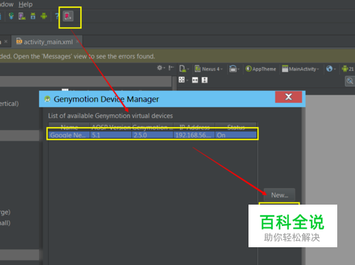Launch the Android Device Monitor icon
Screen dimensions: 355x265
click(44, 16)
